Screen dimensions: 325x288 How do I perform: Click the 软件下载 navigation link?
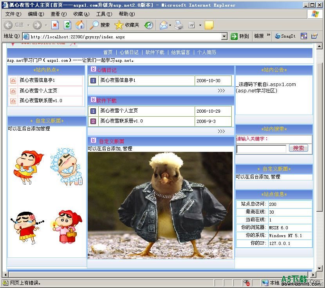point(155,52)
